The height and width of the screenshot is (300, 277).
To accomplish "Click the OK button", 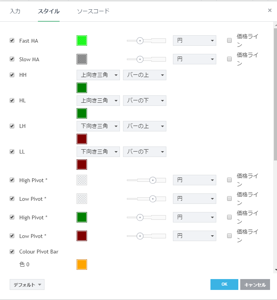I will click(x=224, y=284).
